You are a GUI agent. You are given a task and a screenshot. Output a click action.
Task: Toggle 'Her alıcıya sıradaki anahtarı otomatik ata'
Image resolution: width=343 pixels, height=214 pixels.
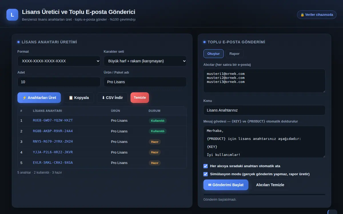[x=206, y=166]
